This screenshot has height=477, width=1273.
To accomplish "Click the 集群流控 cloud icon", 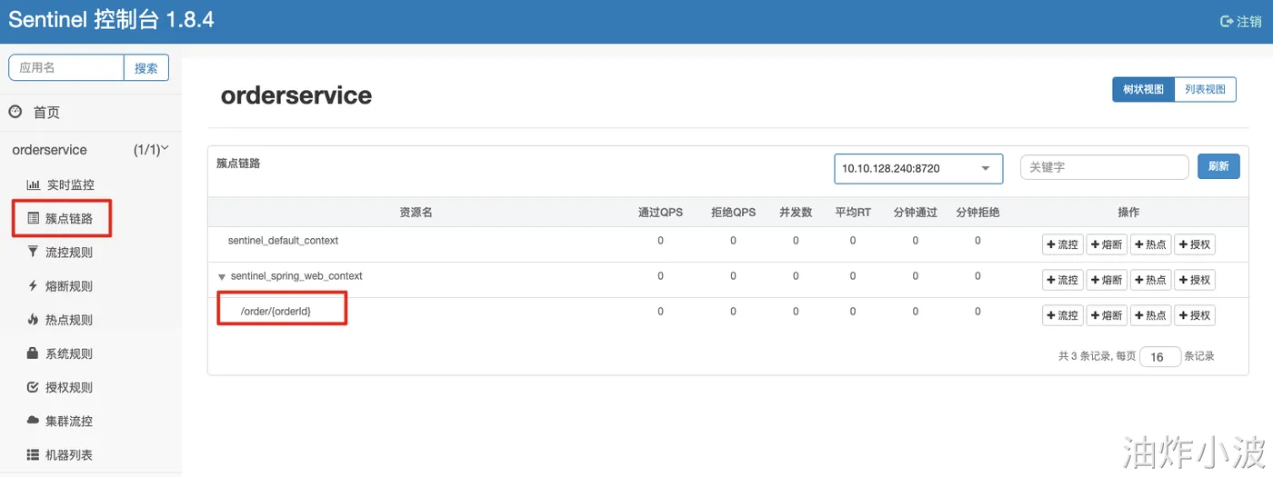I will [x=34, y=421].
